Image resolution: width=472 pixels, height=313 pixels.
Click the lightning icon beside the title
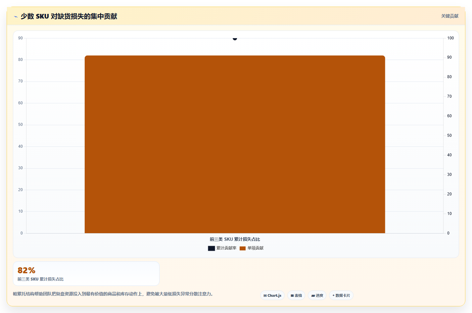pyautogui.click(x=16, y=17)
